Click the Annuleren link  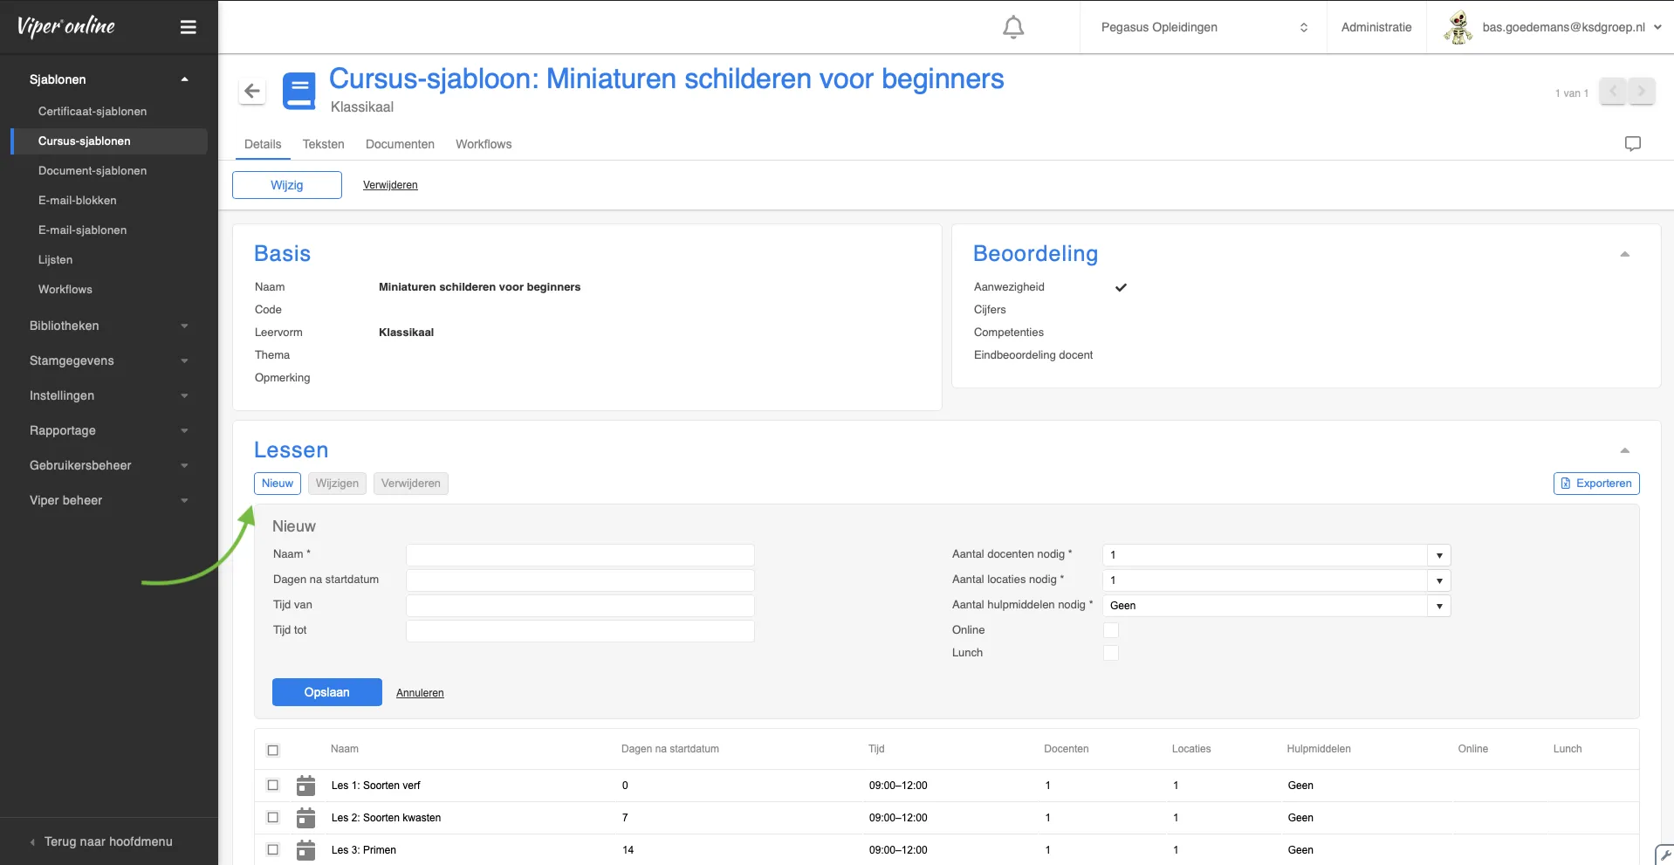[420, 693]
